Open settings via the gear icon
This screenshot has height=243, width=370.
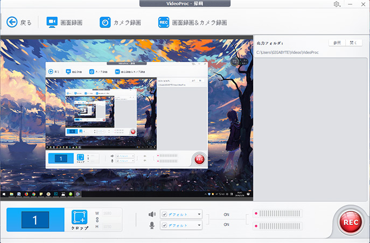pos(337,4)
